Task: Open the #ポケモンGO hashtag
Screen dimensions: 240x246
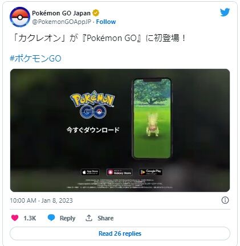Action: click(35, 58)
